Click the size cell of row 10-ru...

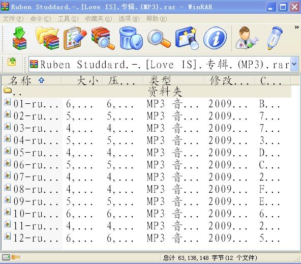(x=79, y=214)
